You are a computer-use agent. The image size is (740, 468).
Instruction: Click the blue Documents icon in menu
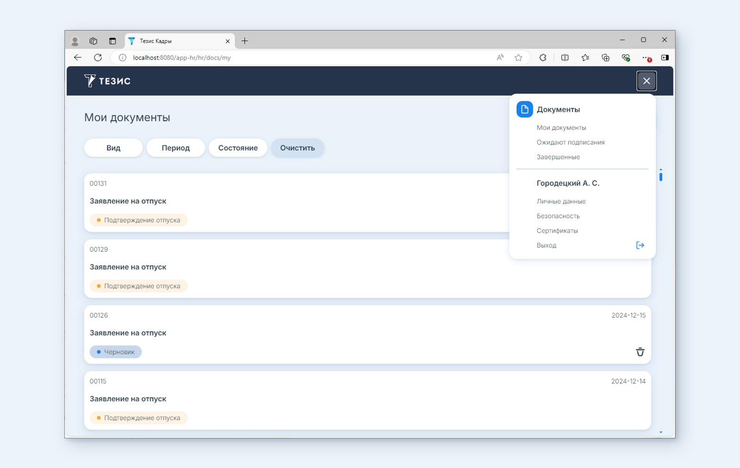click(x=524, y=109)
